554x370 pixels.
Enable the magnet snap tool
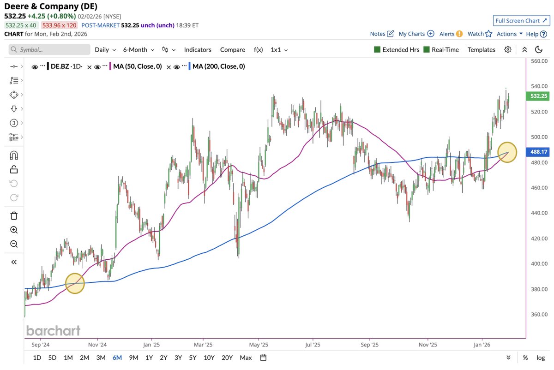pyautogui.click(x=14, y=155)
